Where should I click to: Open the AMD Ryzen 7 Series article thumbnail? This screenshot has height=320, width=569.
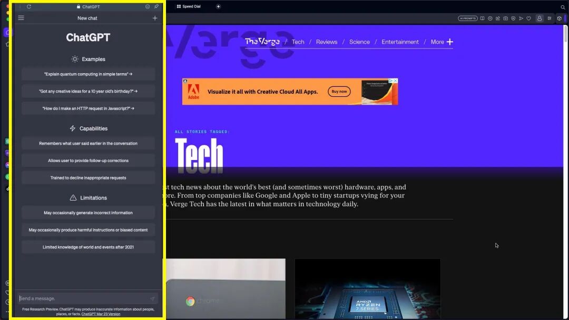[368, 289]
